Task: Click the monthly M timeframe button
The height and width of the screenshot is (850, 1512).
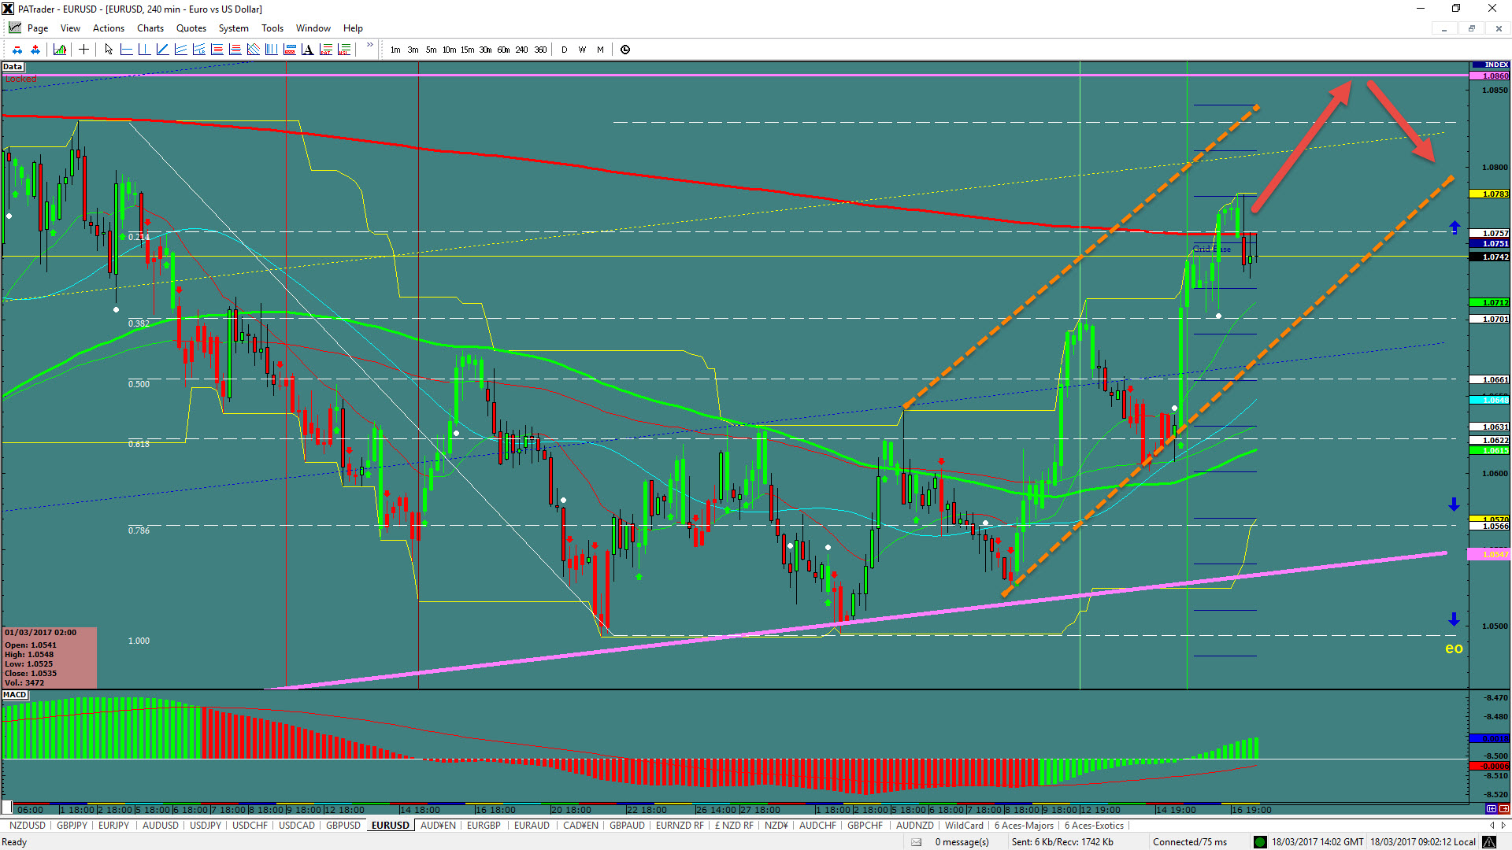Action: coord(600,50)
